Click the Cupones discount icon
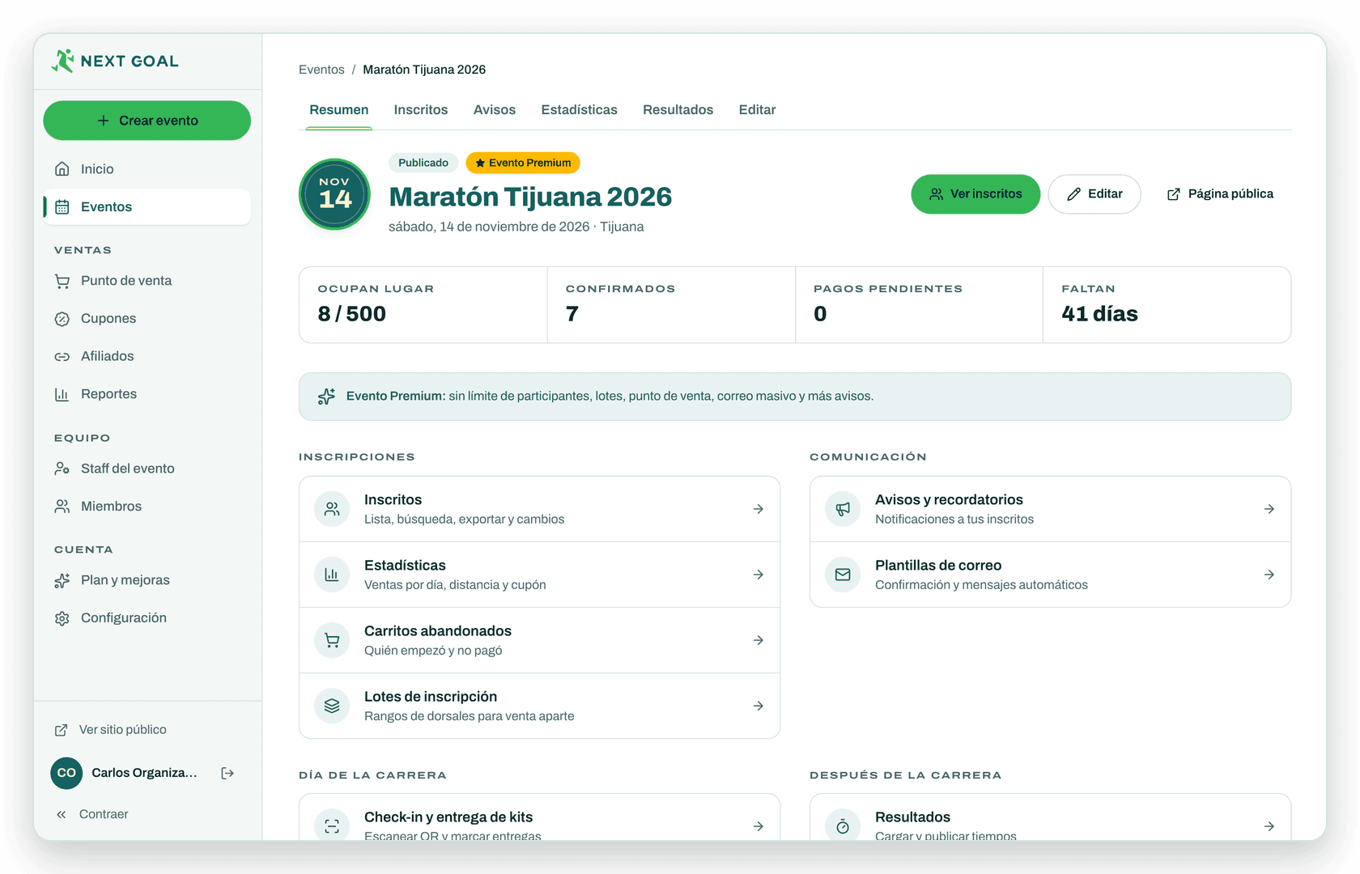This screenshot has height=874, width=1360. [x=62, y=319]
